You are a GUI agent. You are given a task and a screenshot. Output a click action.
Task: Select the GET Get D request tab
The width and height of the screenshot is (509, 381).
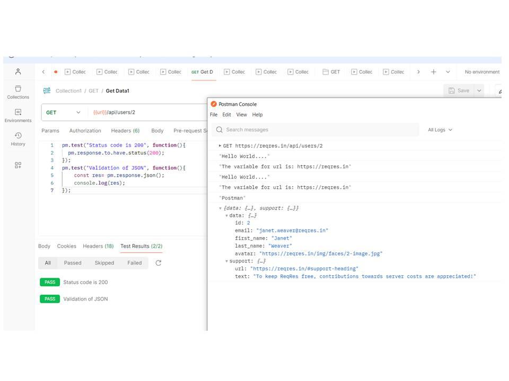202,72
